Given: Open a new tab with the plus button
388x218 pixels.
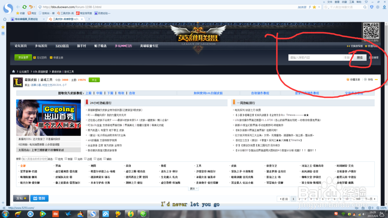Looking at the screenshot, I should tap(89, 19).
